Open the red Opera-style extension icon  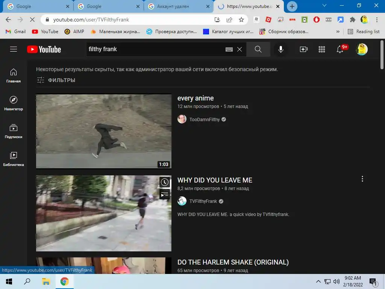coord(317,20)
